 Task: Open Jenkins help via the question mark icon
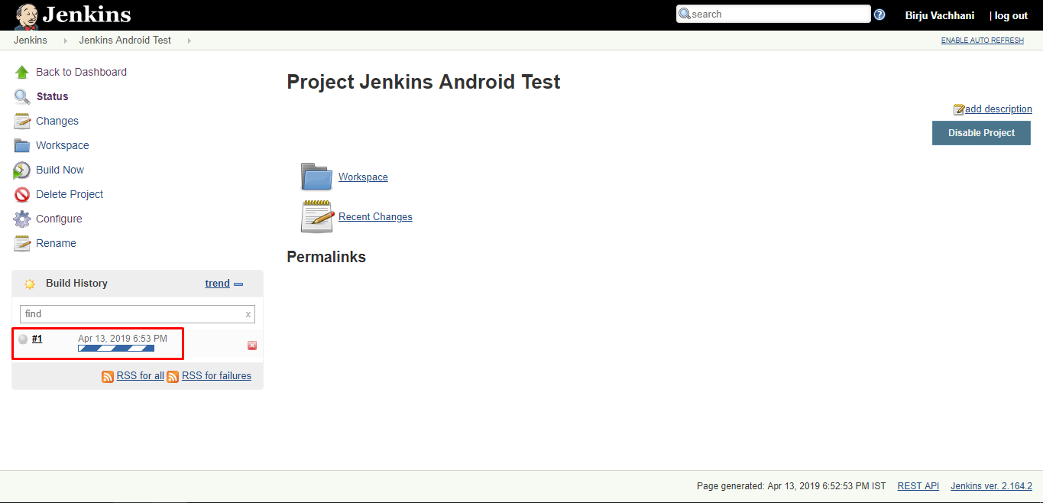click(879, 14)
